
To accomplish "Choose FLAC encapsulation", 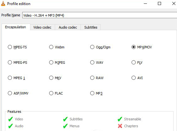I will (x=51, y=93).
